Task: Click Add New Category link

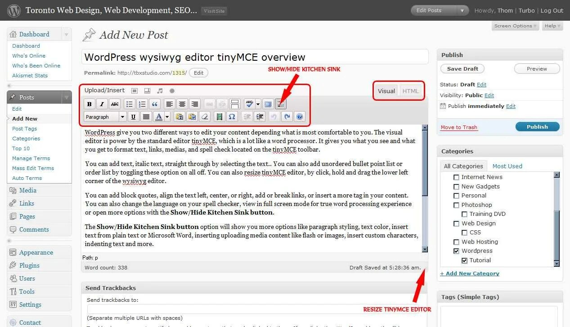Action: pyautogui.click(x=470, y=273)
